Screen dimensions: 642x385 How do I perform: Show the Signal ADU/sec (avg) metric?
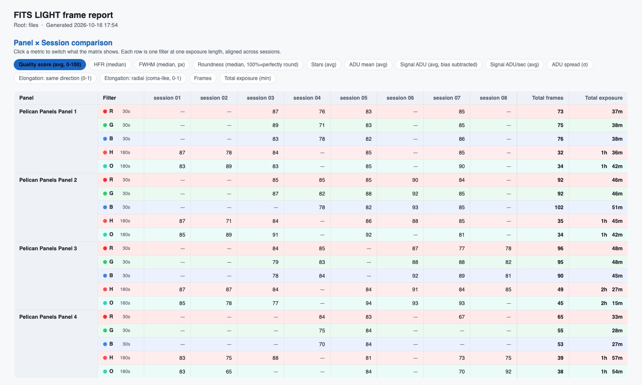coord(514,65)
